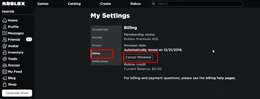The height and width of the screenshot is (99, 260).
Task: Click the Profile person icon
Action: (x=5, y=27)
